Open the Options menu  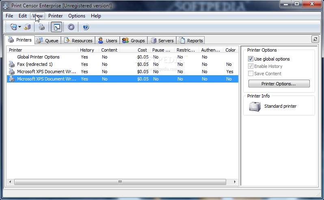click(x=77, y=16)
